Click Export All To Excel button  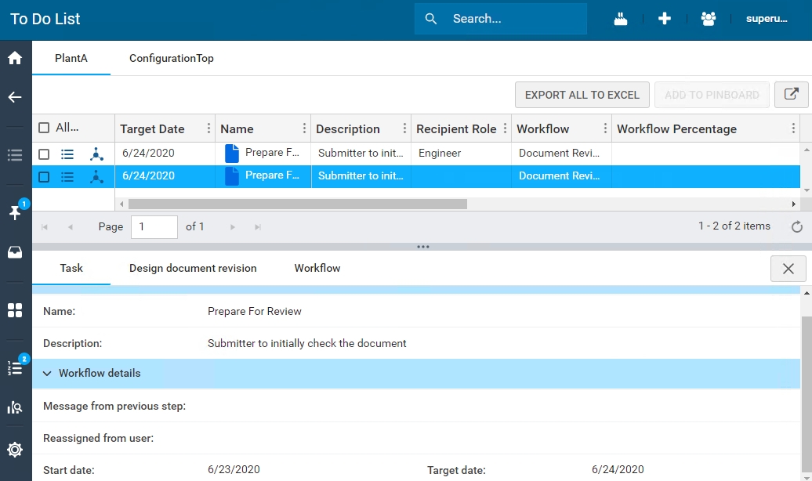click(x=582, y=95)
